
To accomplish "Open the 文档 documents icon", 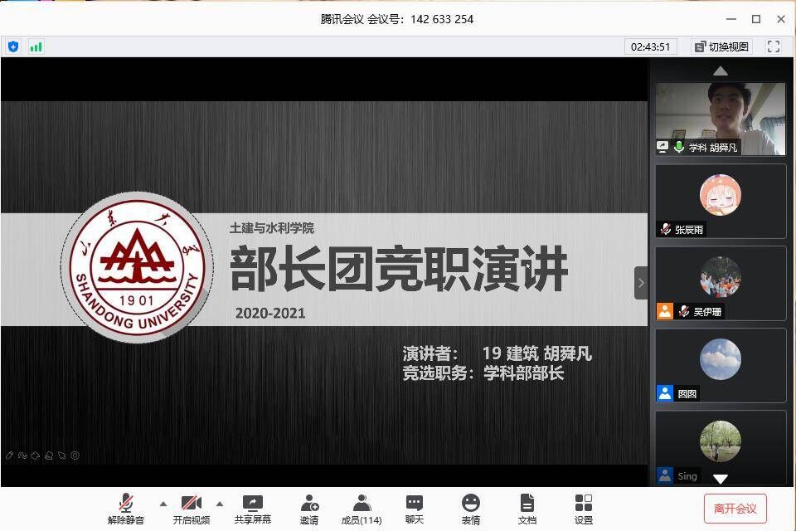I will (527, 508).
